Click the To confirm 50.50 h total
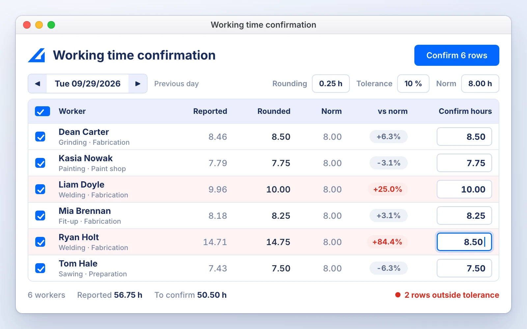Viewport: 527px width, 329px height. point(191,295)
